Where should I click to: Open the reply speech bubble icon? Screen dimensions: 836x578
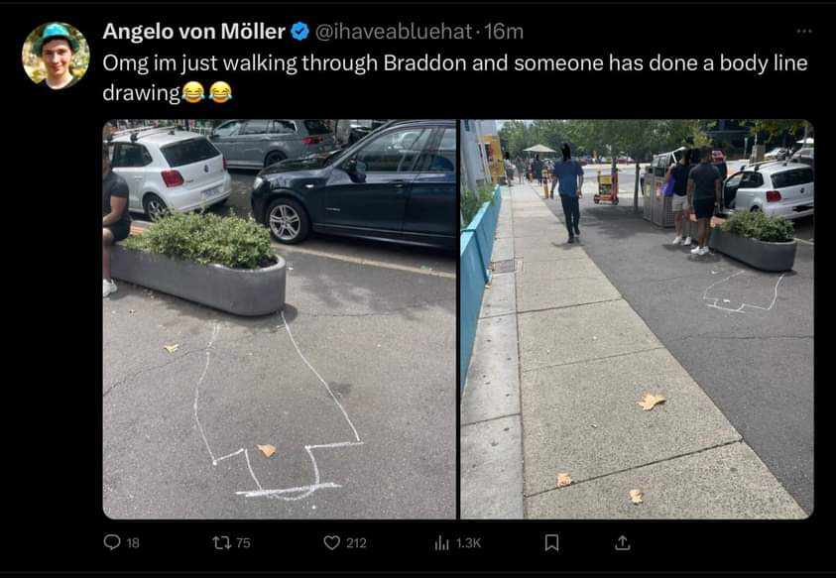[112, 542]
